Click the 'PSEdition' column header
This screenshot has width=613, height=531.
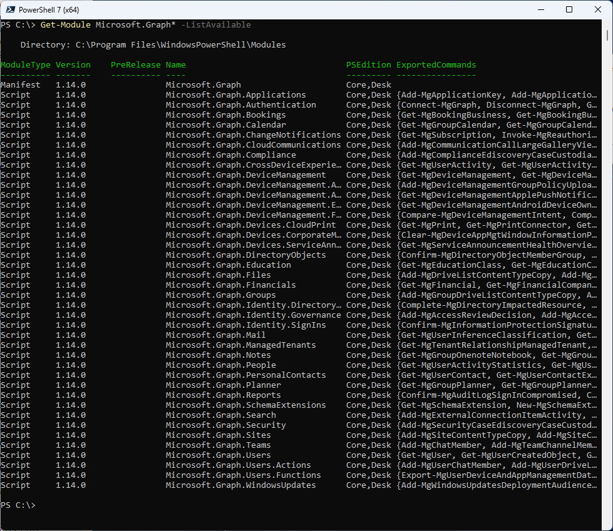tap(368, 65)
